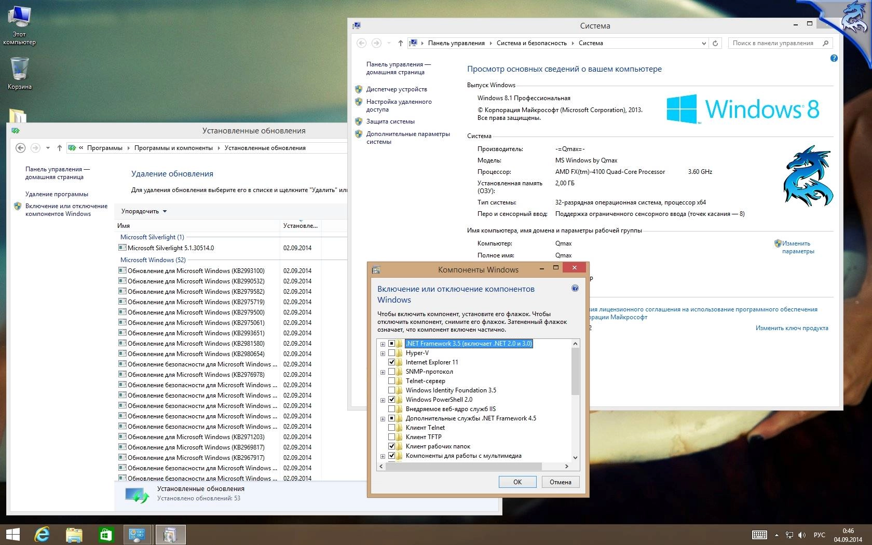Screen dimensions: 872x545
Task: Uncheck the Internet Explorer 11 checkbox
Action: tap(392, 362)
